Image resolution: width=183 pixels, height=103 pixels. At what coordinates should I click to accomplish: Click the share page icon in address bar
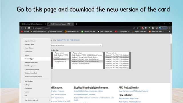(134, 28)
